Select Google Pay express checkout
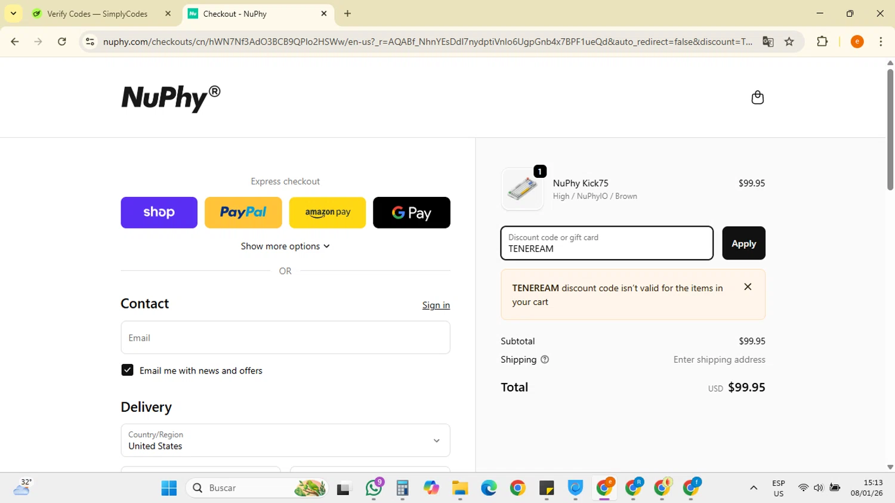895x503 pixels. pyautogui.click(x=412, y=212)
